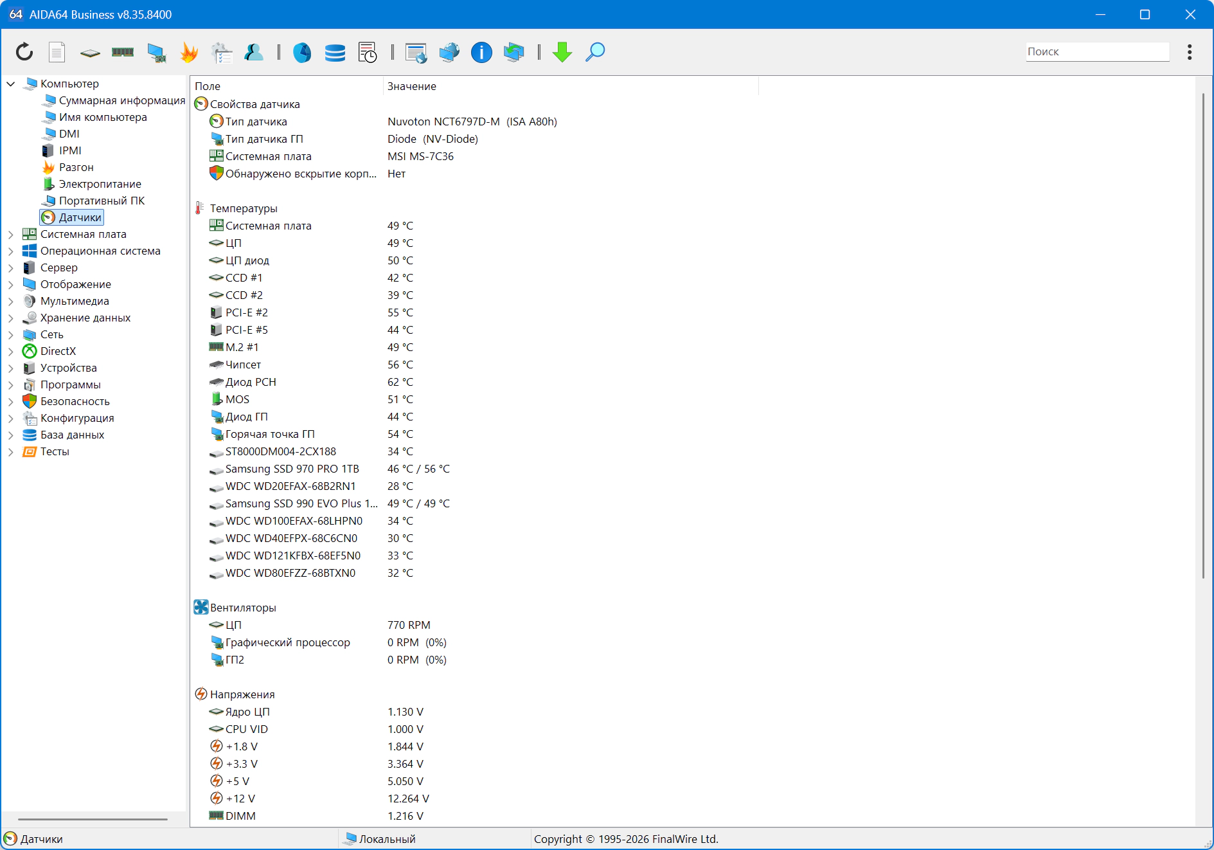Click the green down arrow update icon

point(562,52)
